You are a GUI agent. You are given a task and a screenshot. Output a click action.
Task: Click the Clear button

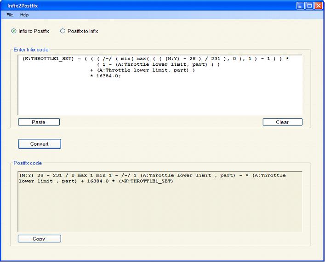(x=283, y=122)
